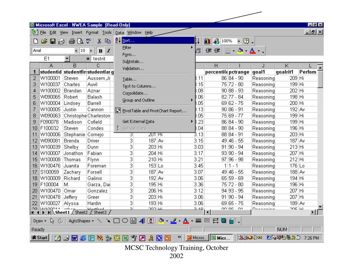This screenshot has width=353, height=265.
Task: Click the Line tool in Drawing toolbar
Action: tap(99, 221)
